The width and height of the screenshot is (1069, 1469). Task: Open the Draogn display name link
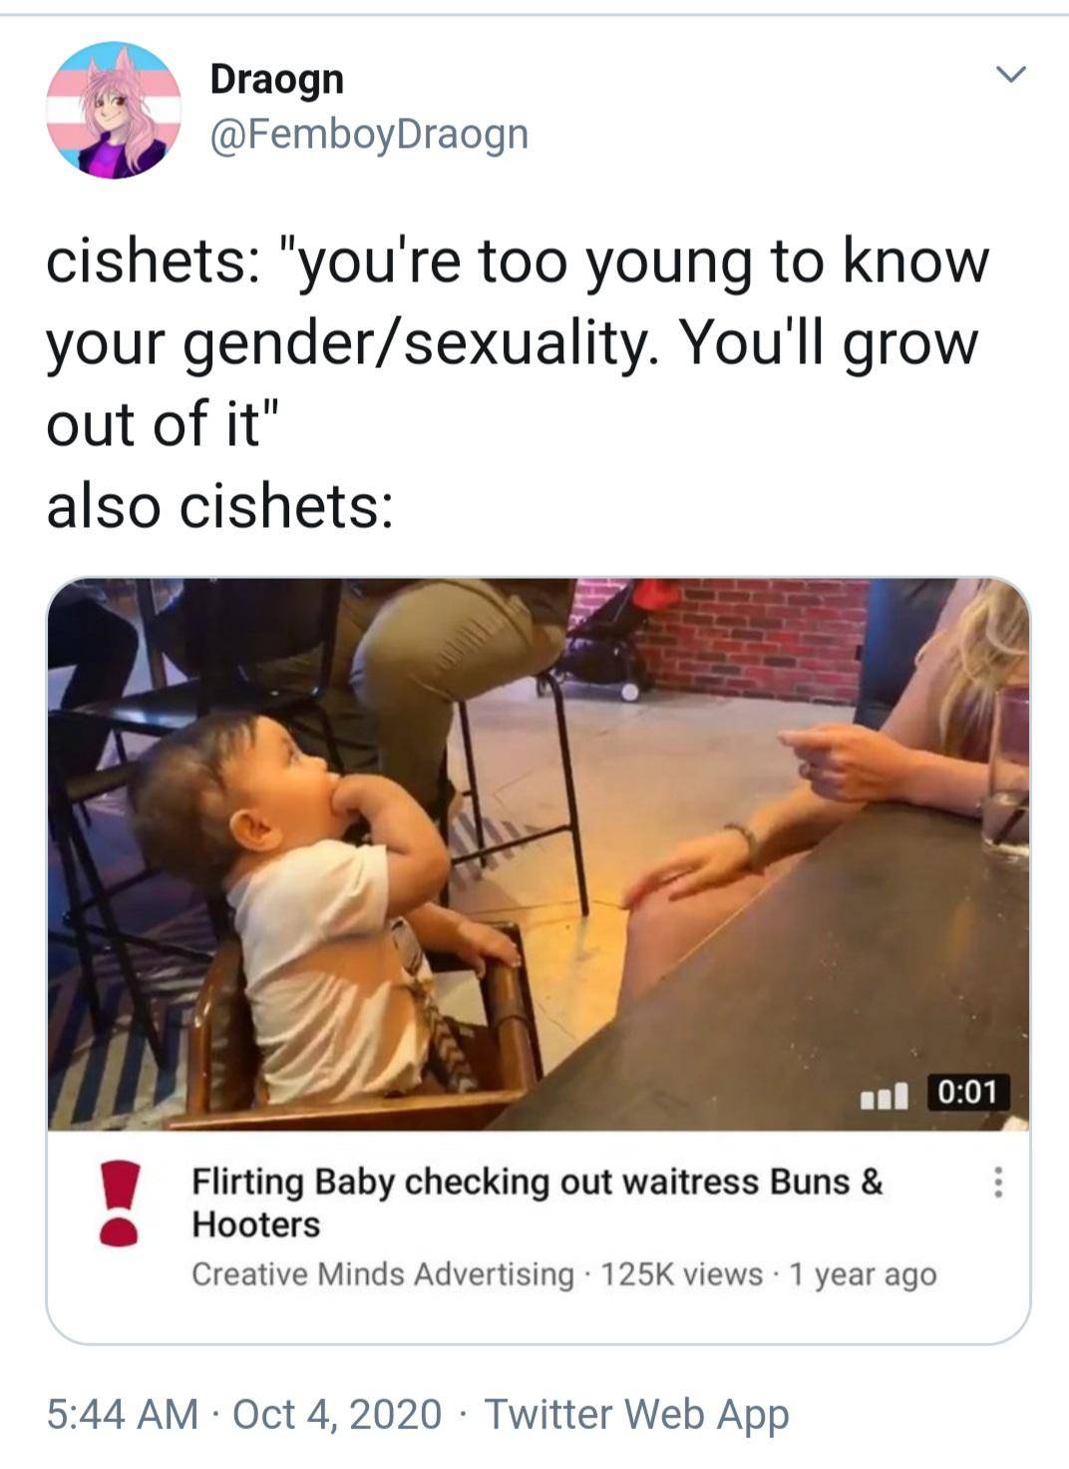(276, 79)
